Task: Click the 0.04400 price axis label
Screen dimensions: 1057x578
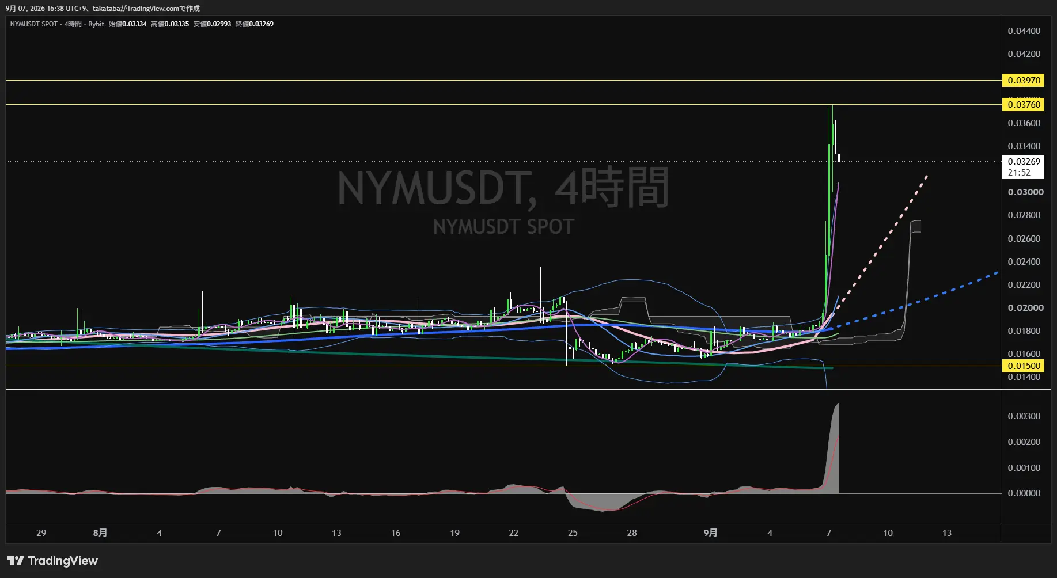Action: tap(1024, 31)
